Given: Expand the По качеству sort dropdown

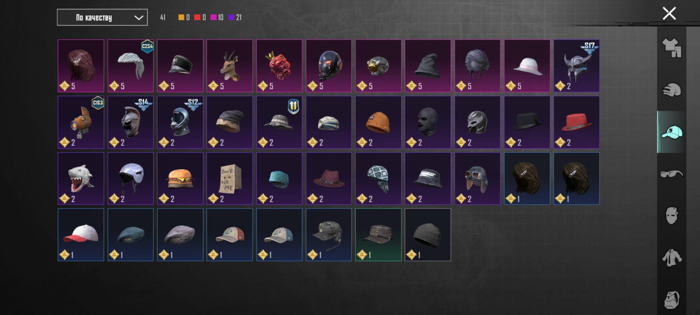Looking at the screenshot, I should (x=102, y=17).
